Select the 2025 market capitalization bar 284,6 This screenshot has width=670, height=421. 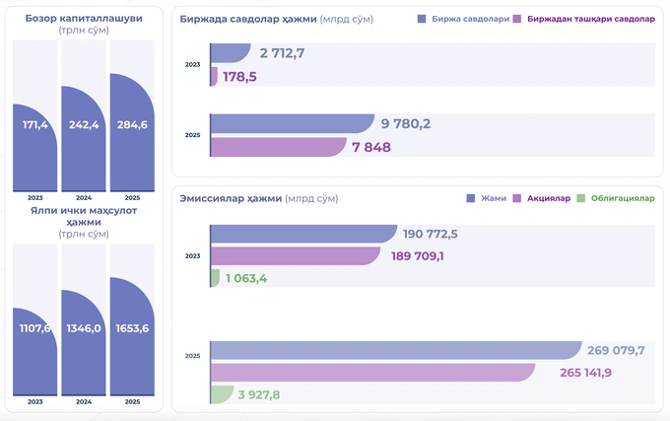click(132, 132)
